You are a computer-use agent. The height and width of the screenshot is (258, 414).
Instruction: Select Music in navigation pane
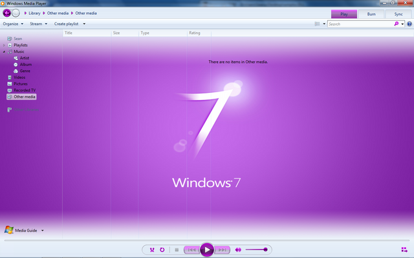point(19,52)
